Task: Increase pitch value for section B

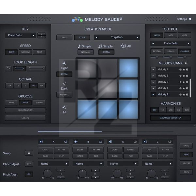Action: (x=95, y=171)
